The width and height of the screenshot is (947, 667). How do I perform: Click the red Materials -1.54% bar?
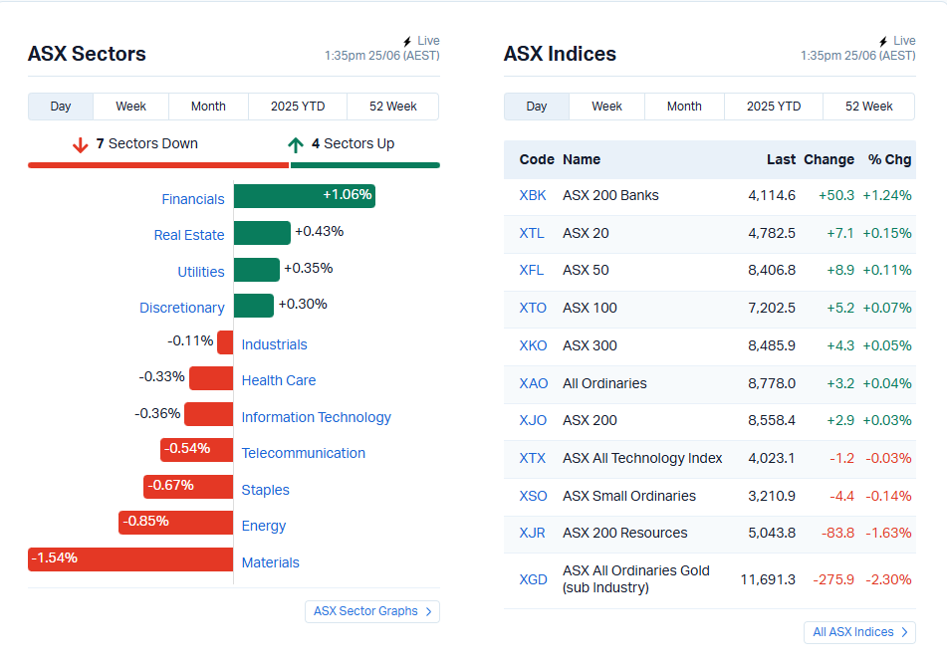click(130, 558)
